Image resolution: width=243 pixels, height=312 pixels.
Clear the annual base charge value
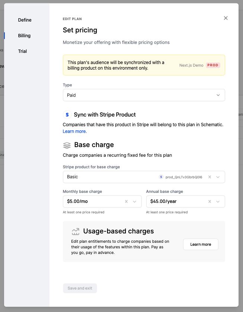210,201
